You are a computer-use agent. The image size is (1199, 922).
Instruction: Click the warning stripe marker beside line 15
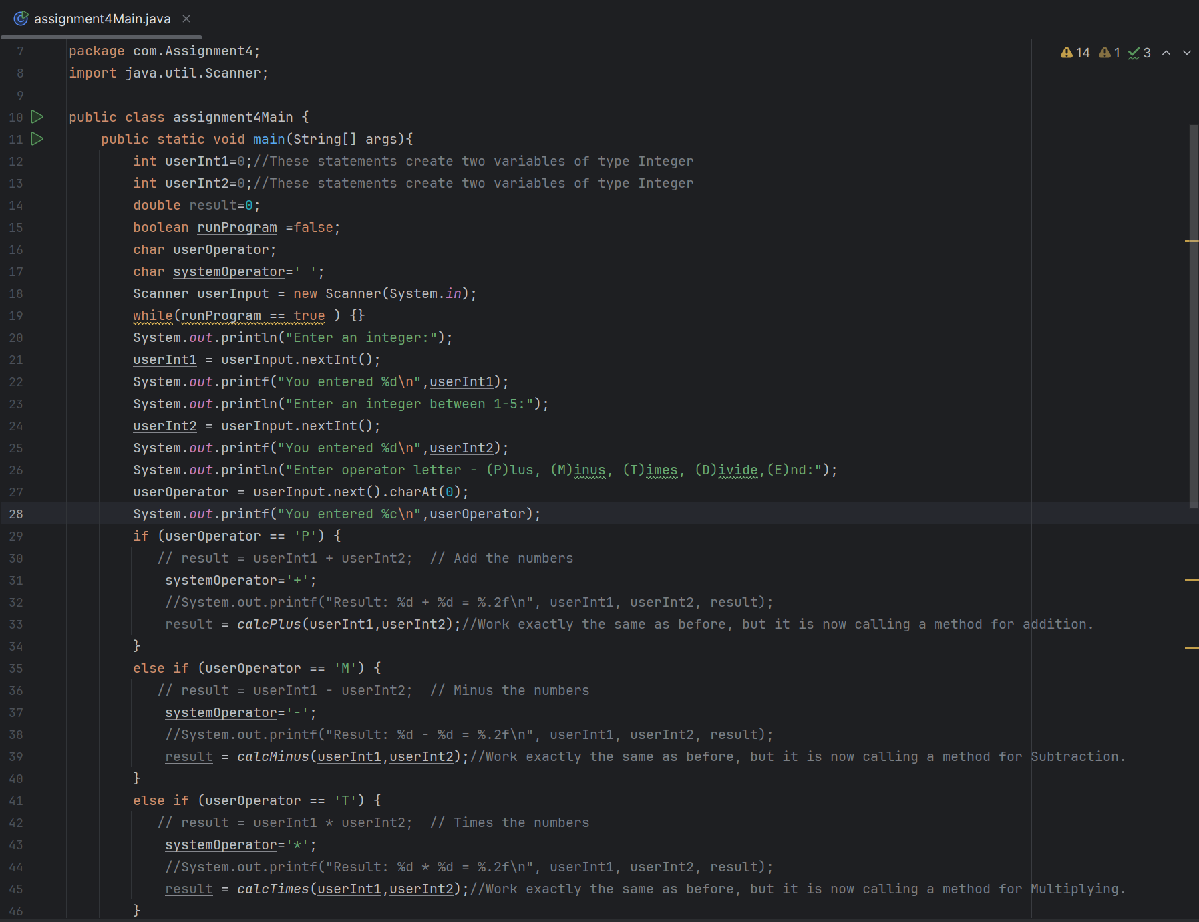tap(1192, 241)
